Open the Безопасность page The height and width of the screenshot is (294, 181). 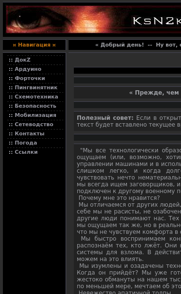coord(35,106)
